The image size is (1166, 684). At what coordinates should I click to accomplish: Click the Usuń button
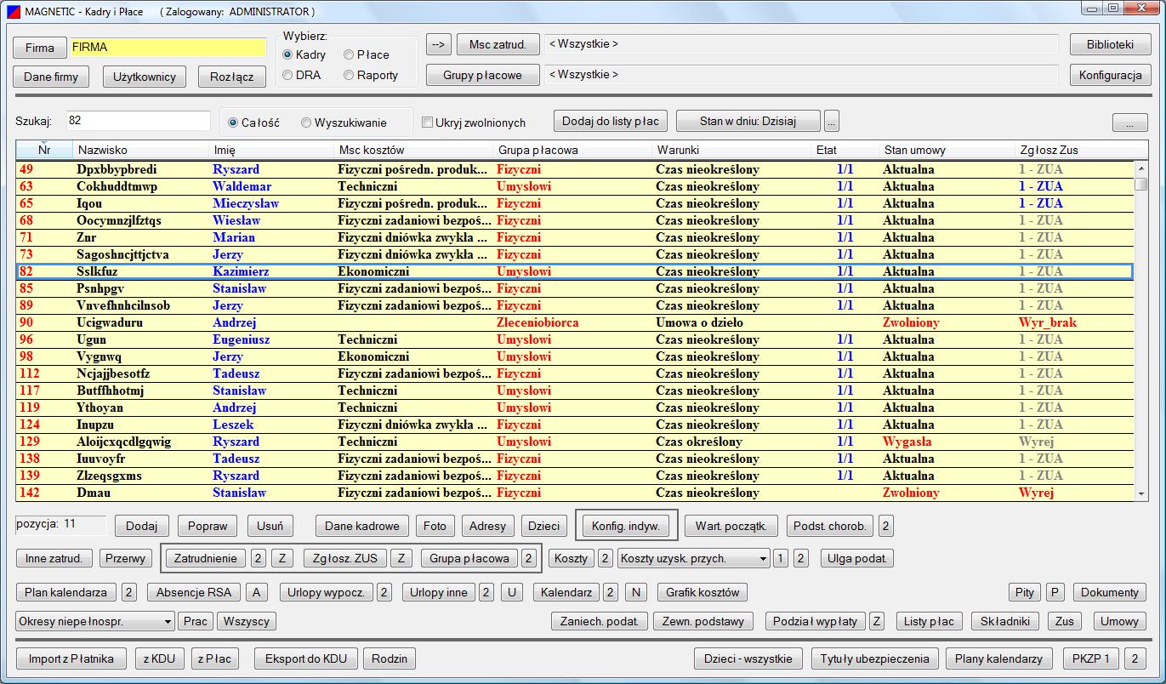pyautogui.click(x=270, y=526)
